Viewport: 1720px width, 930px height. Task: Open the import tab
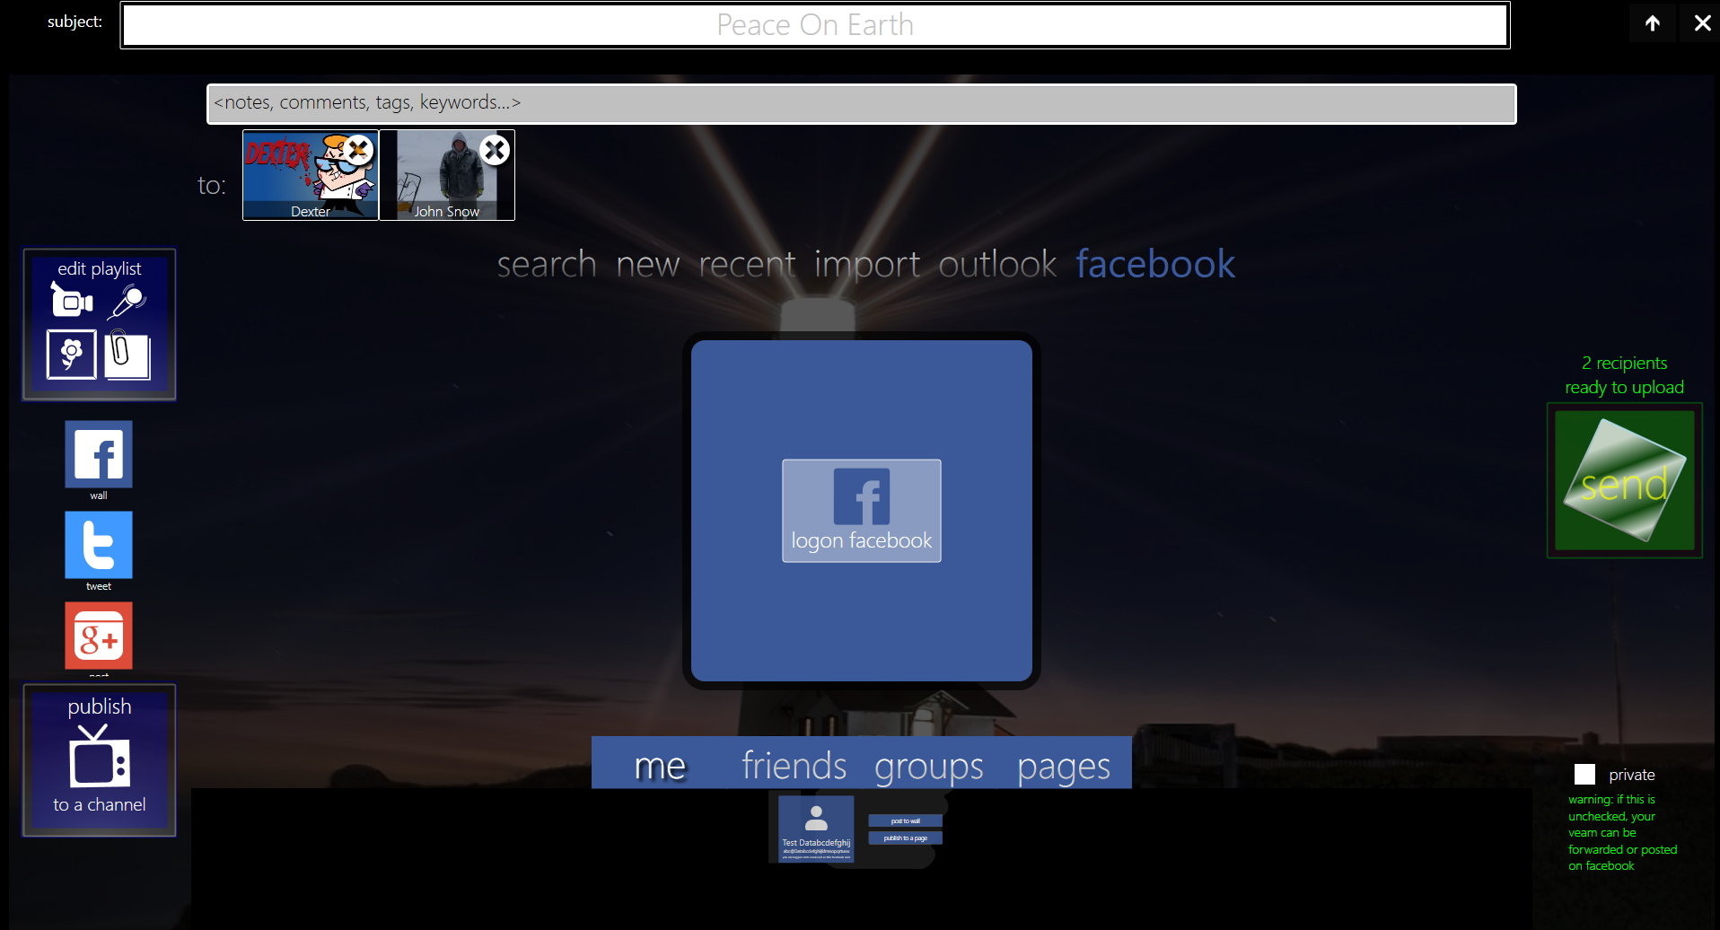click(867, 264)
